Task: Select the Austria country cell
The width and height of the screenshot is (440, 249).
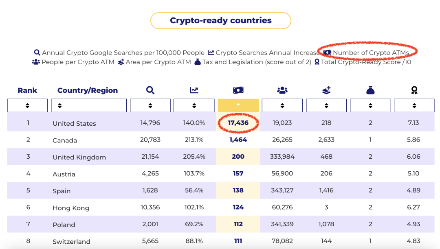Action: (x=64, y=174)
